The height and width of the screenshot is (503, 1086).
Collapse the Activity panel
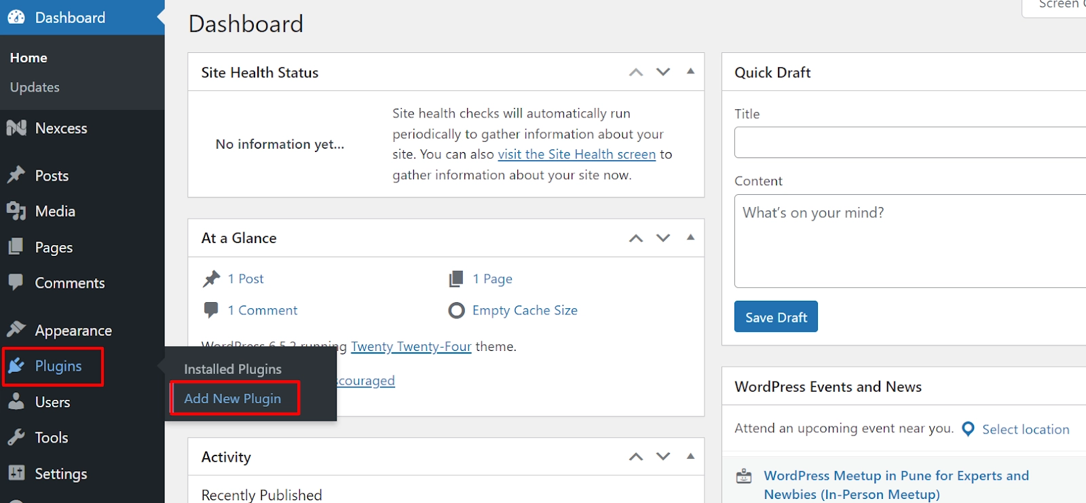tap(690, 456)
